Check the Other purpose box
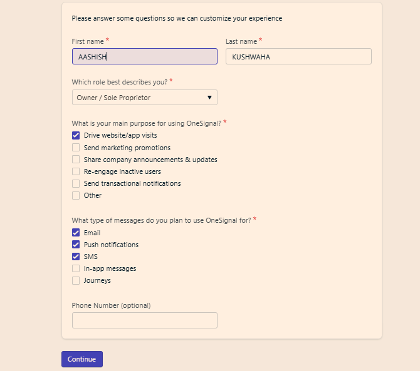Viewport: 420px width, 371px height. [x=76, y=195]
